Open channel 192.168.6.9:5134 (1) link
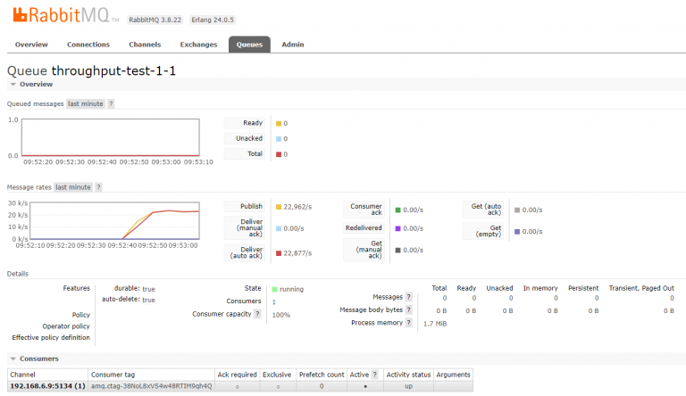Screen dimensions: 686x396 (47, 386)
